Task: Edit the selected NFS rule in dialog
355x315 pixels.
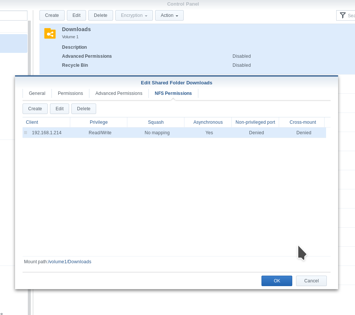Action: click(60, 109)
